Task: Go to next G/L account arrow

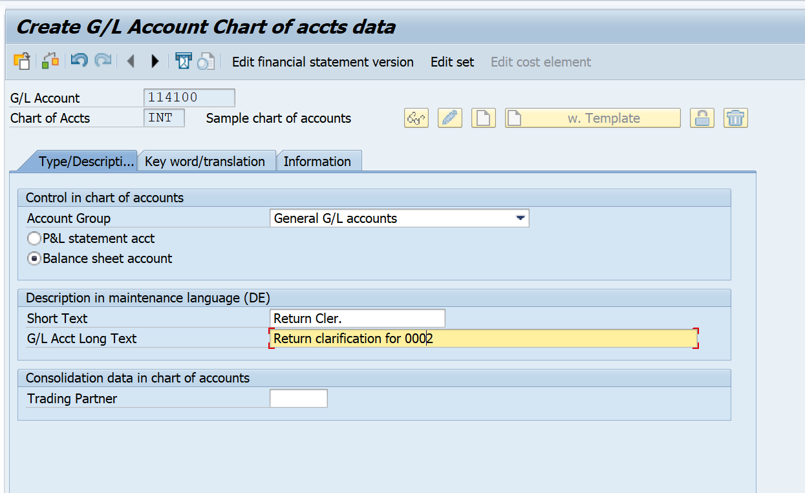Action: point(155,61)
